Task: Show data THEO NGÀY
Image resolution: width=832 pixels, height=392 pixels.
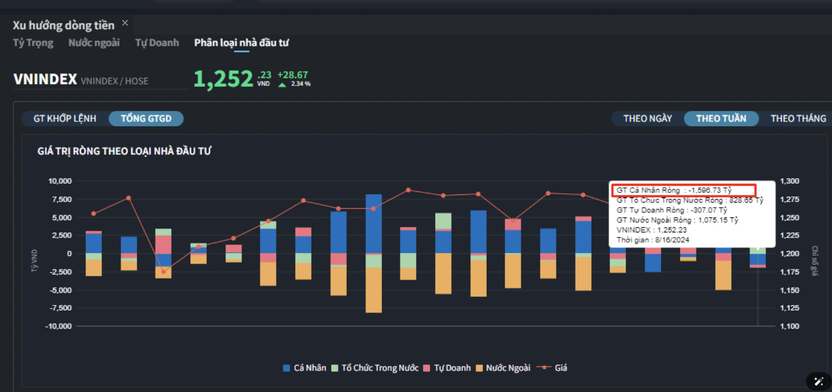Action: click(647, 119)
